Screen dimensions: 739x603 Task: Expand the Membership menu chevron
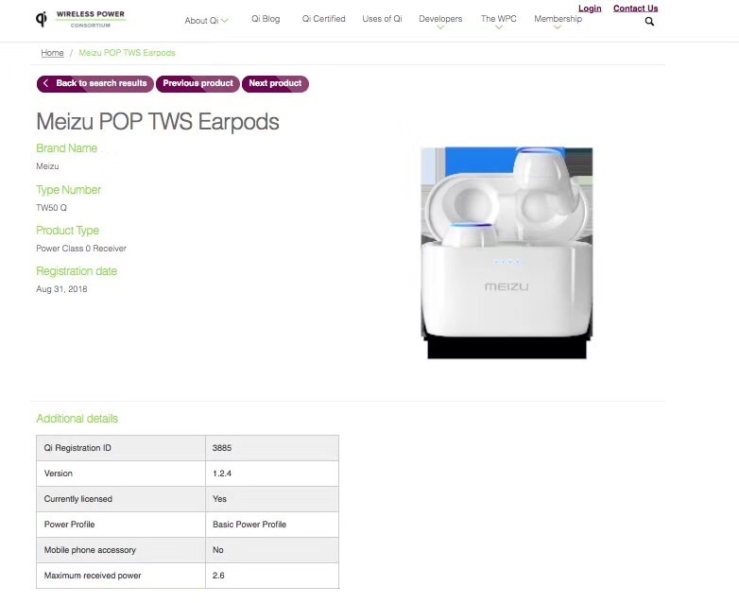click(558, 27)
